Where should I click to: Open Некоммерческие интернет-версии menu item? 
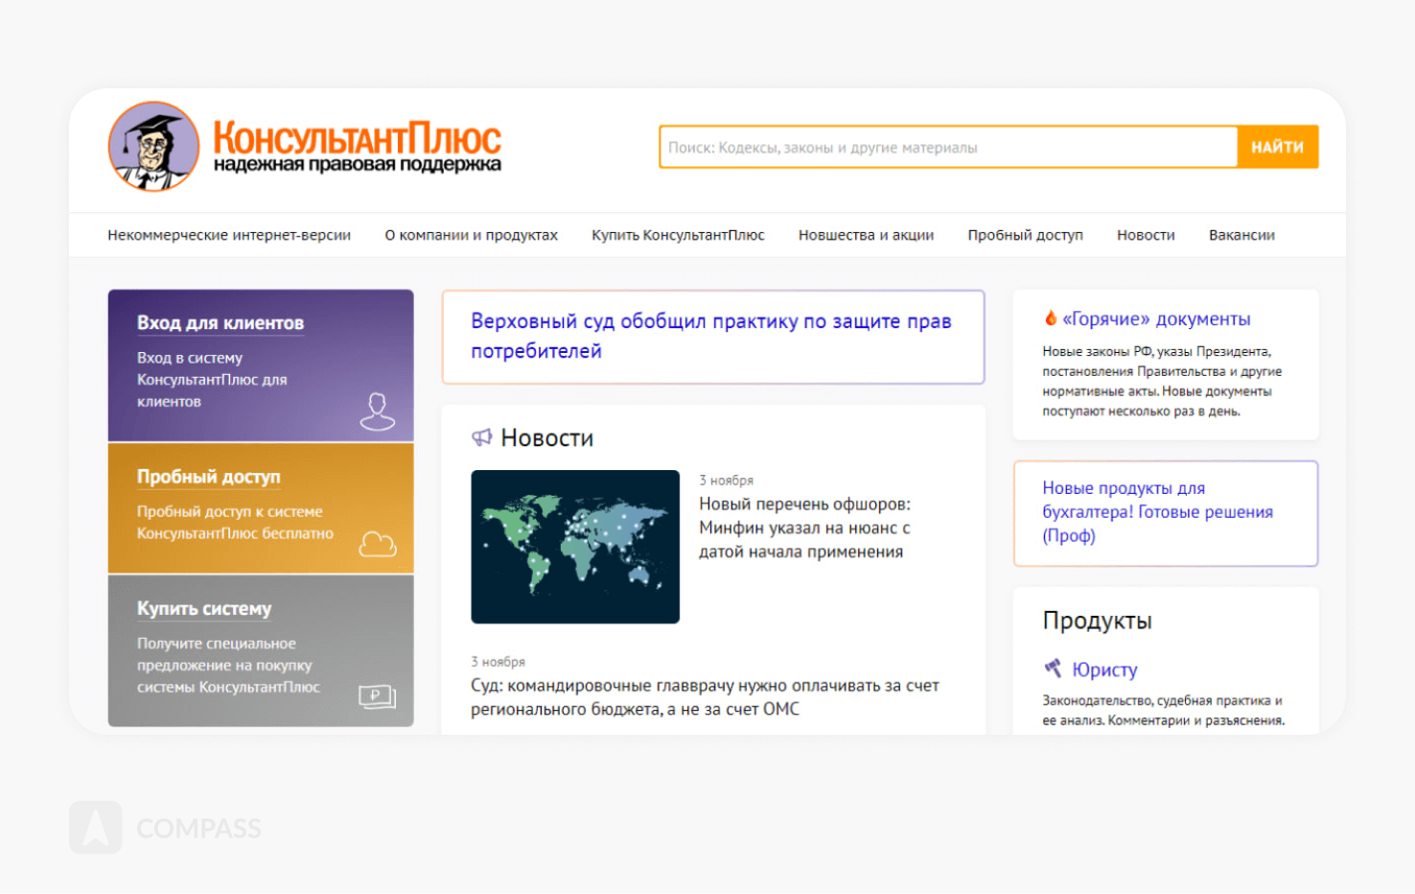(x=229, y=235)
